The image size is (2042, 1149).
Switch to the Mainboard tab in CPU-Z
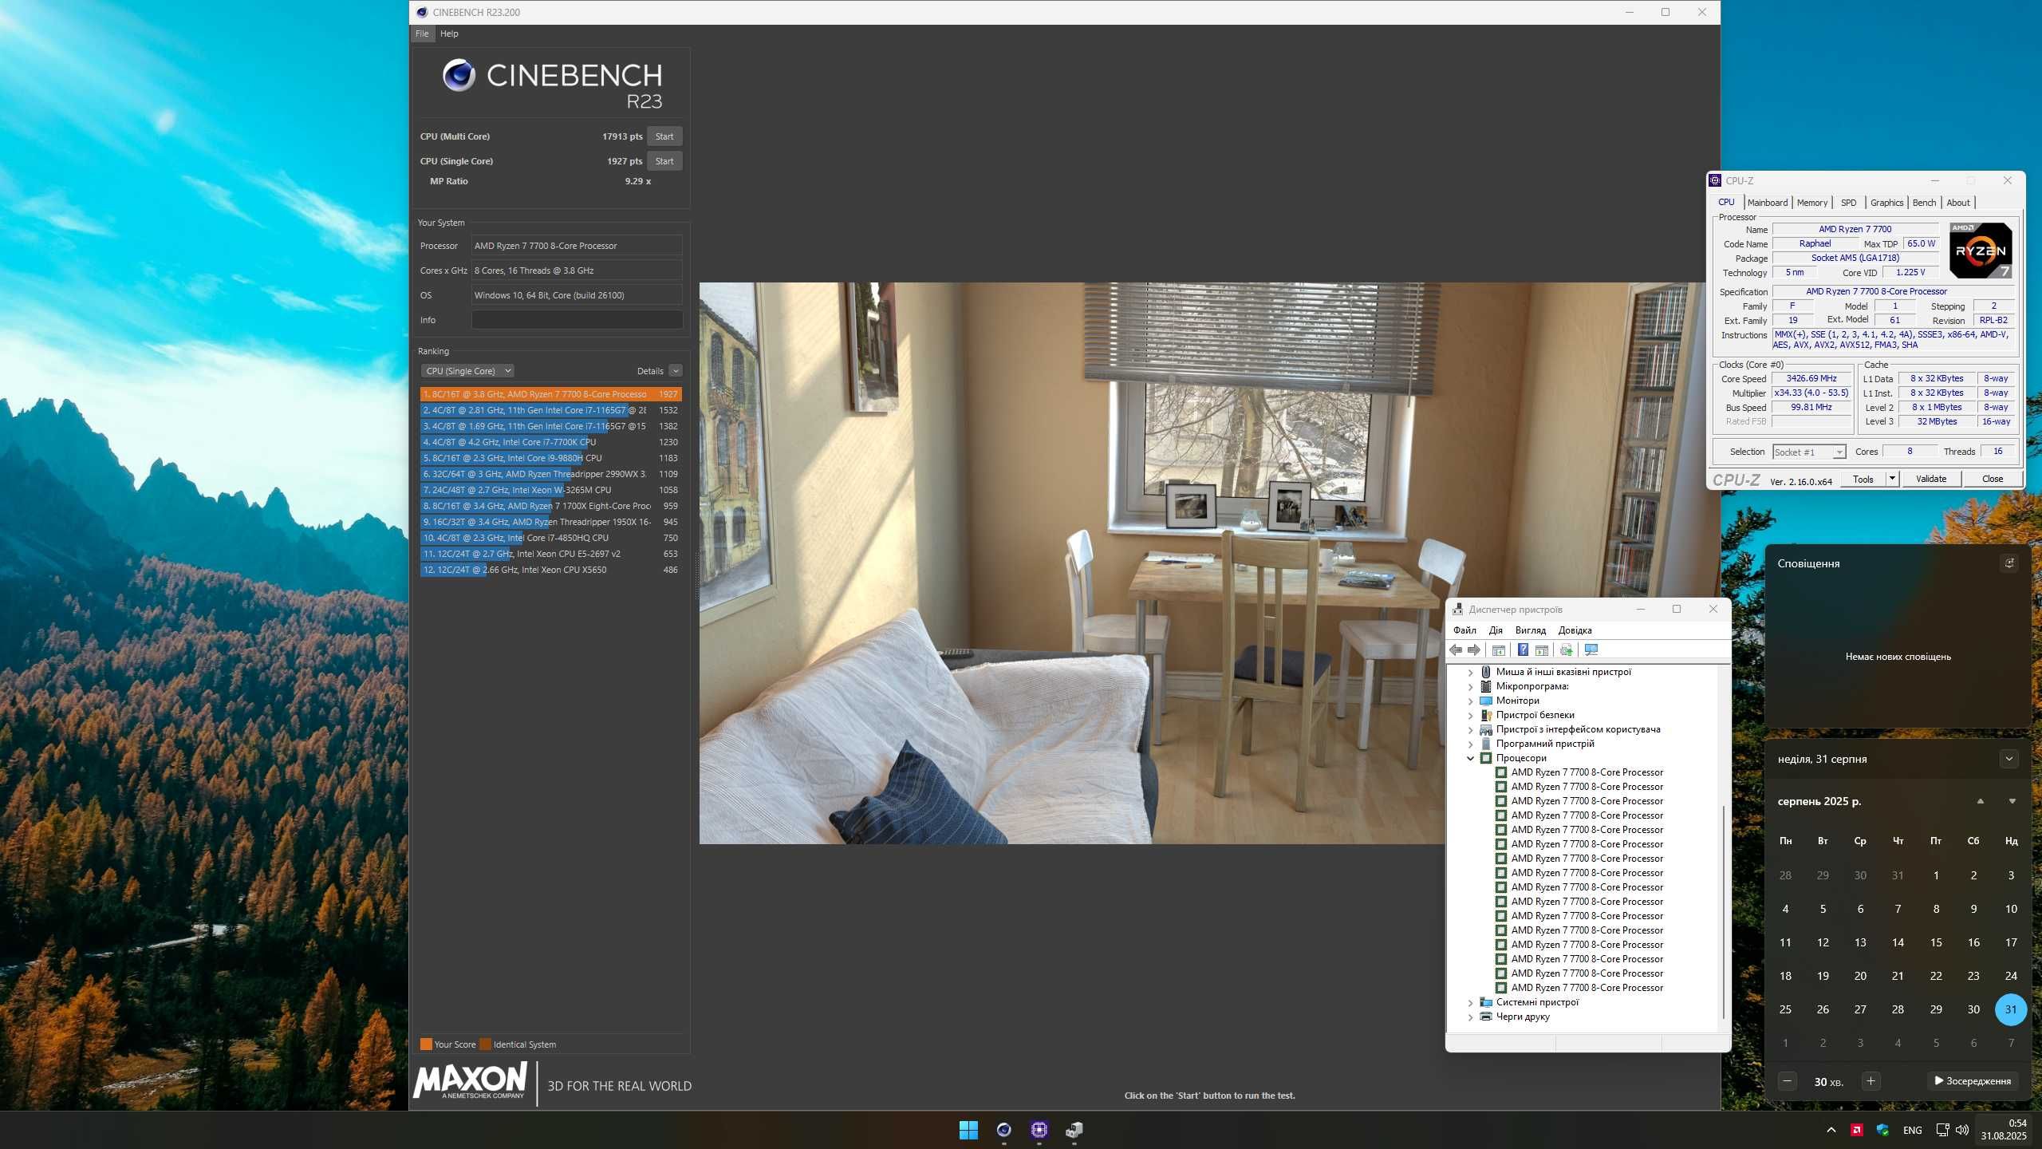tap(1767, 203)
